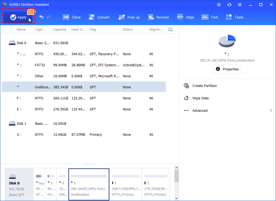Click the refresh icon in title bar
This screenshot has width=276, height=201.
click(229, 5)
